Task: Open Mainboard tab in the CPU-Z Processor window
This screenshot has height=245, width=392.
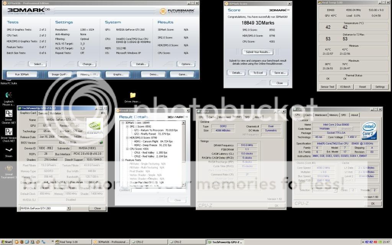Action: tap(321, 115)
